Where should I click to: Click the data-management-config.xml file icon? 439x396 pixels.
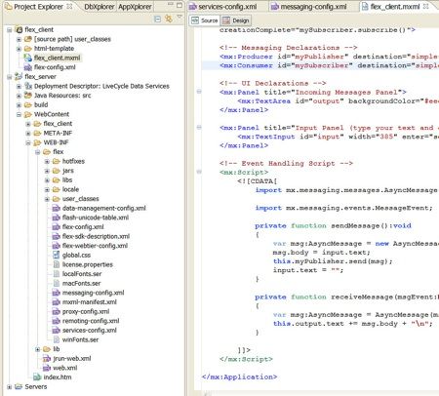point(57,208)
